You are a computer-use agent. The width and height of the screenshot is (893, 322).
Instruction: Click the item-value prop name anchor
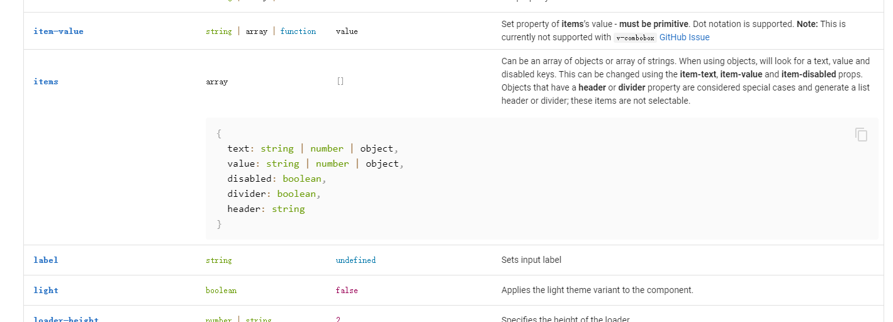point(59,31)
